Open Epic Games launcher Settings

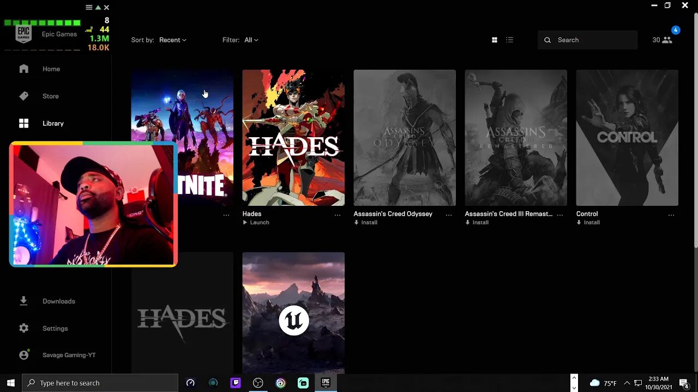55,328
